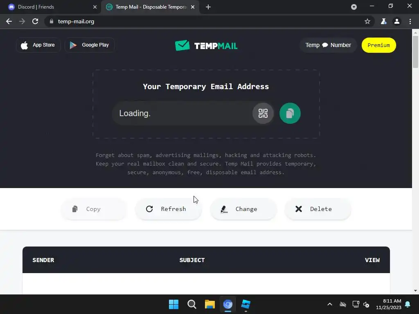The image size is (419, 314).
Task: Go back to the previous page
Action: tap(9, 21)
